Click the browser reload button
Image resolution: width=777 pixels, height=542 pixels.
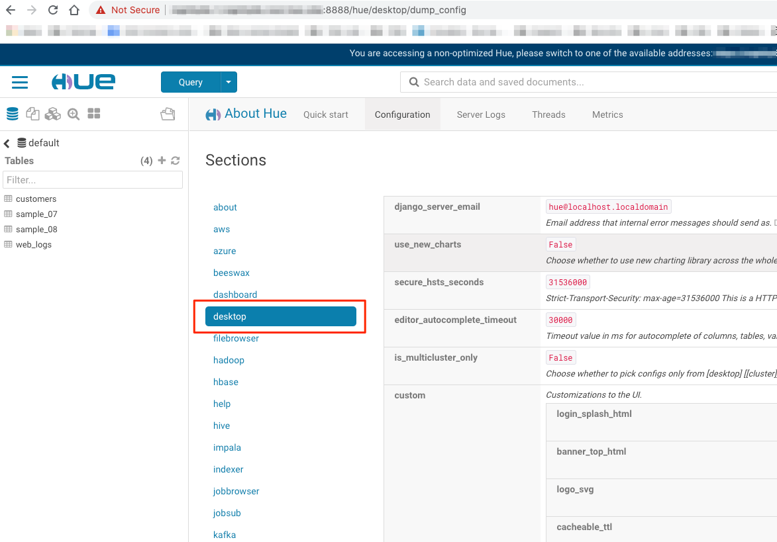pos(53,10)
